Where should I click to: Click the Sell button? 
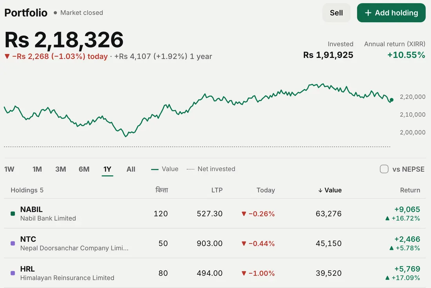click(x=336, y=13)
